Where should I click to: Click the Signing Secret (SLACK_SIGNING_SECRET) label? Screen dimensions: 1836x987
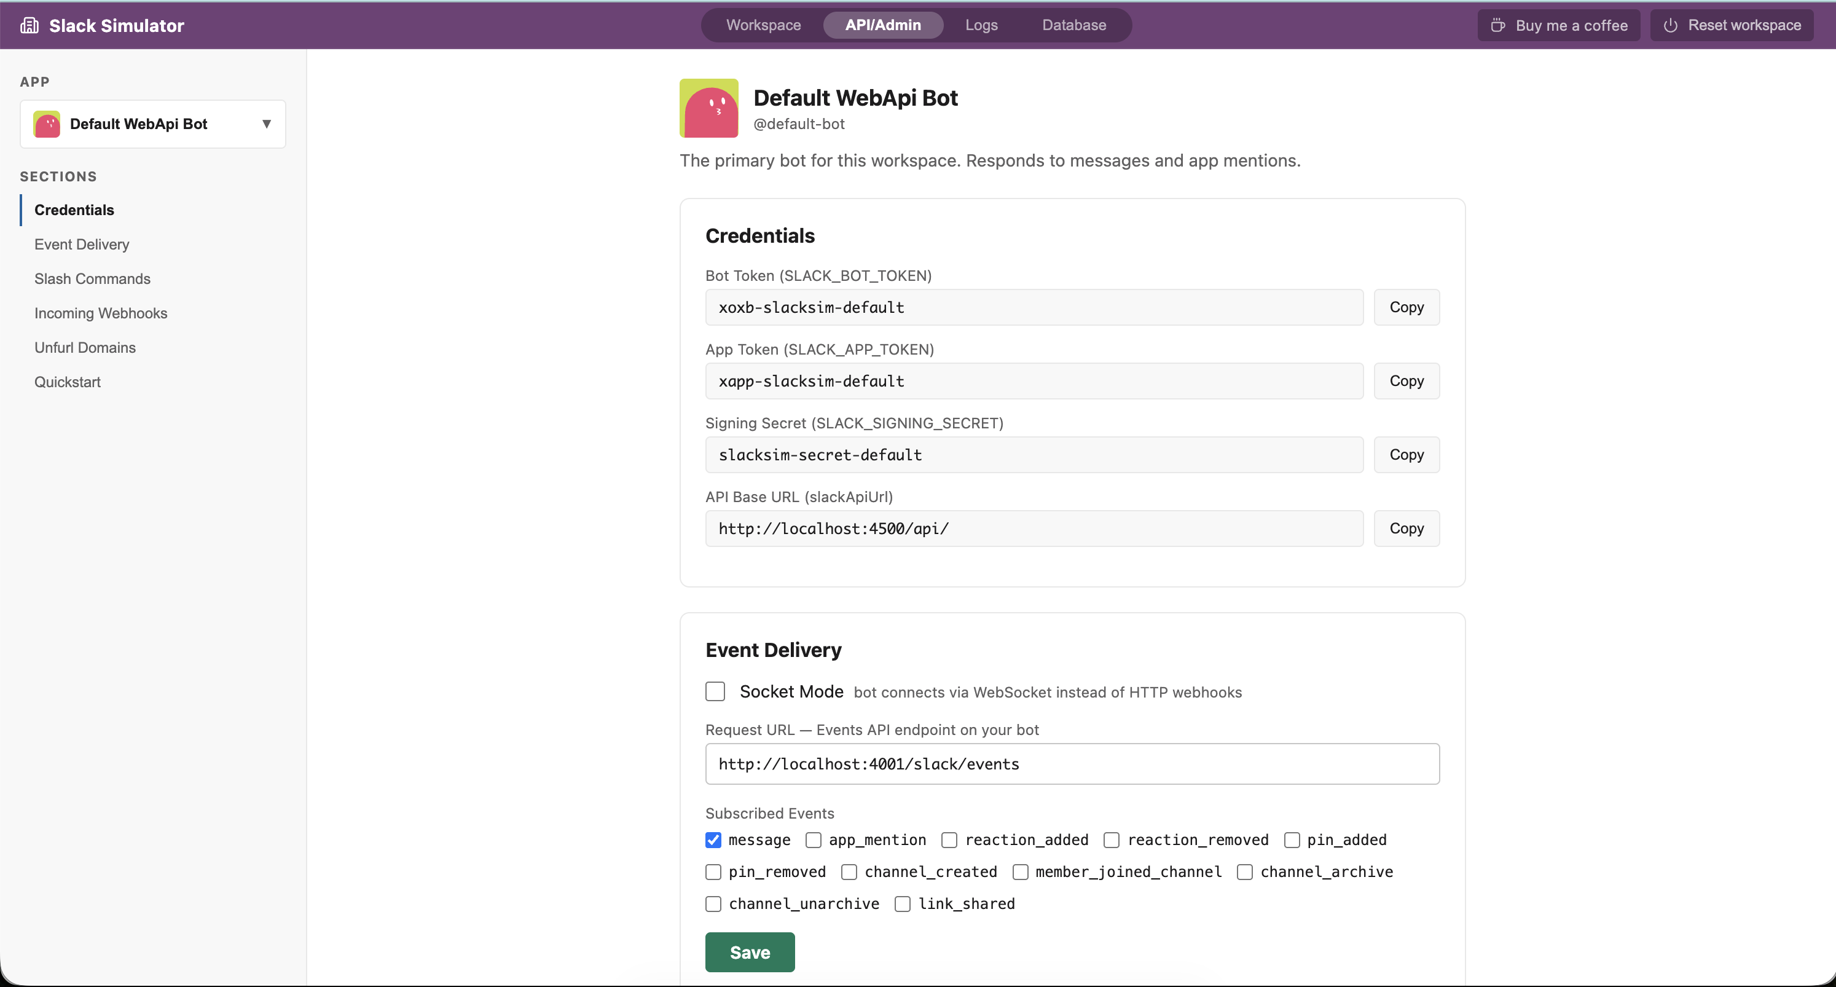[854, 423]
